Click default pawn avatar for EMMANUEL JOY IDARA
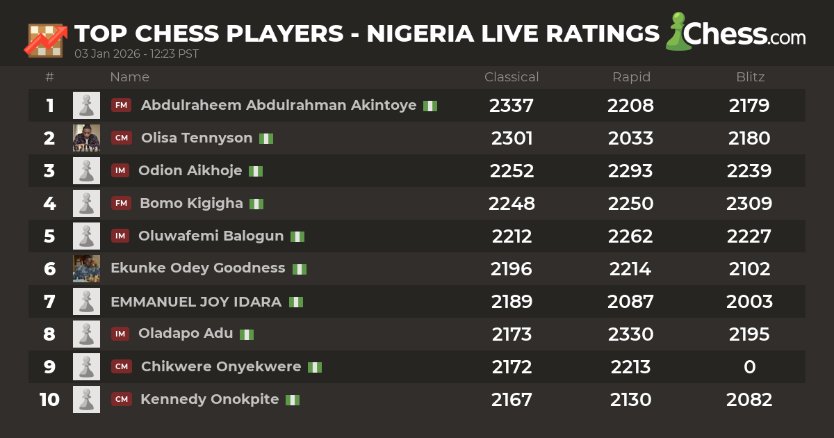This screenshot has width=834, height=438. (86, 302)
